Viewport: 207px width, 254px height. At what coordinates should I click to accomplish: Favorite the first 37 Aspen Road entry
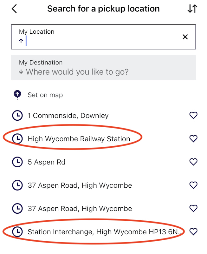coord(193,185)
